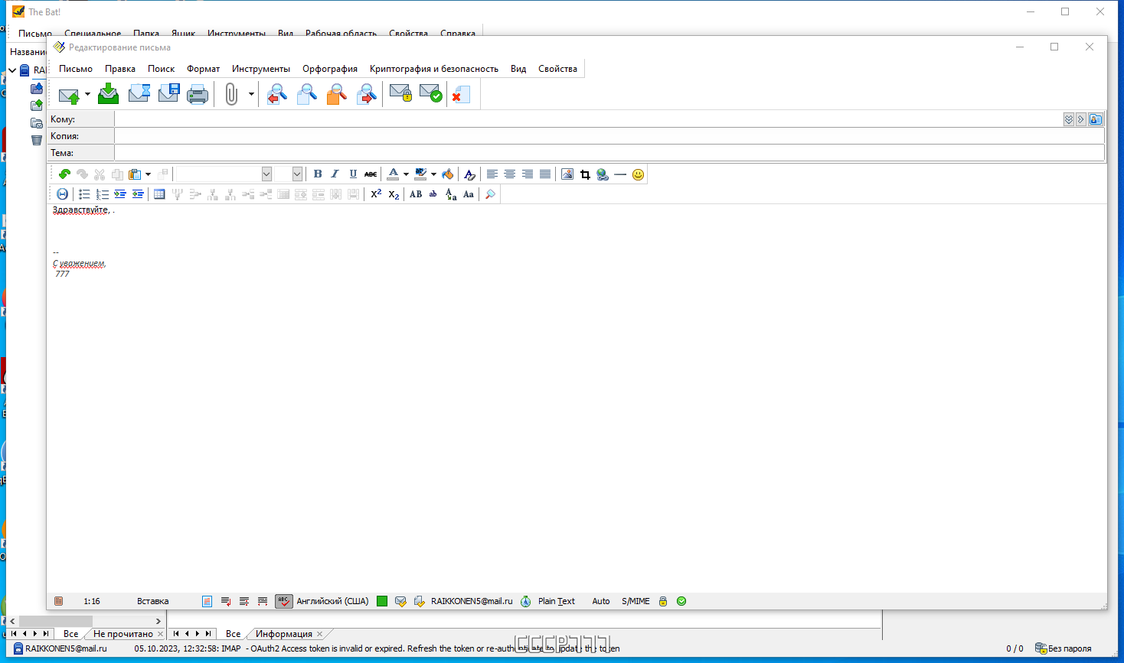Screen dimensions: 1124x663
Task: Open the font color dropdown arrow
Action: (406, 174)
